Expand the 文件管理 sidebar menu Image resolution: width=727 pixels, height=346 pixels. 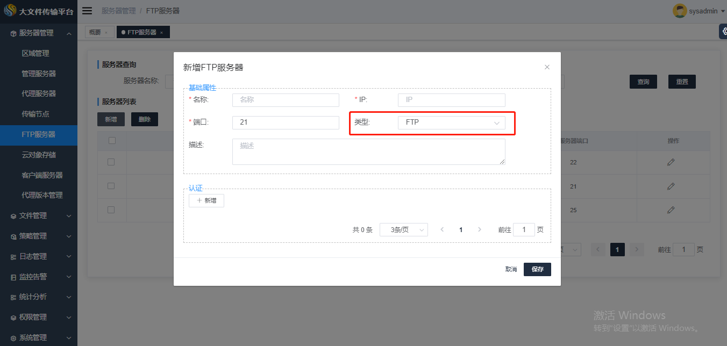[x=39, y=215]
